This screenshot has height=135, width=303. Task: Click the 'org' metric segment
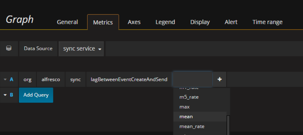point(28,79)
